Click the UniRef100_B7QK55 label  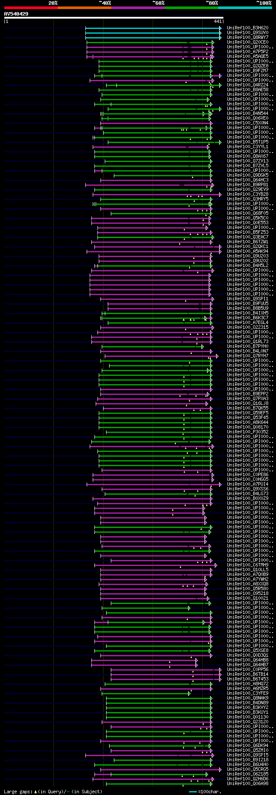248,408
